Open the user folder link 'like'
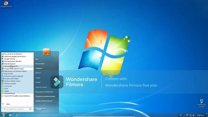This screenshot has height=117, width=208. pos(37,59)
